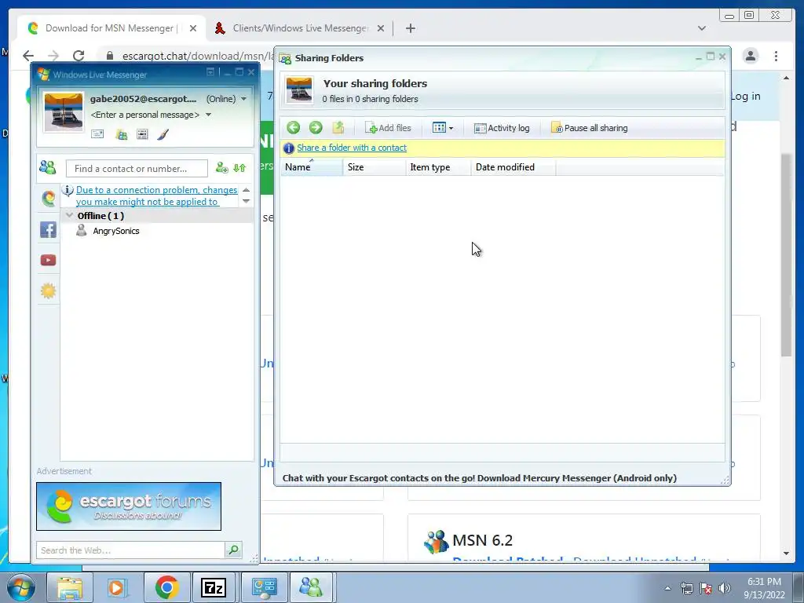Screen dimensions: 804x603
Task: Click the browser Forward button
Action: coord(53,56)
